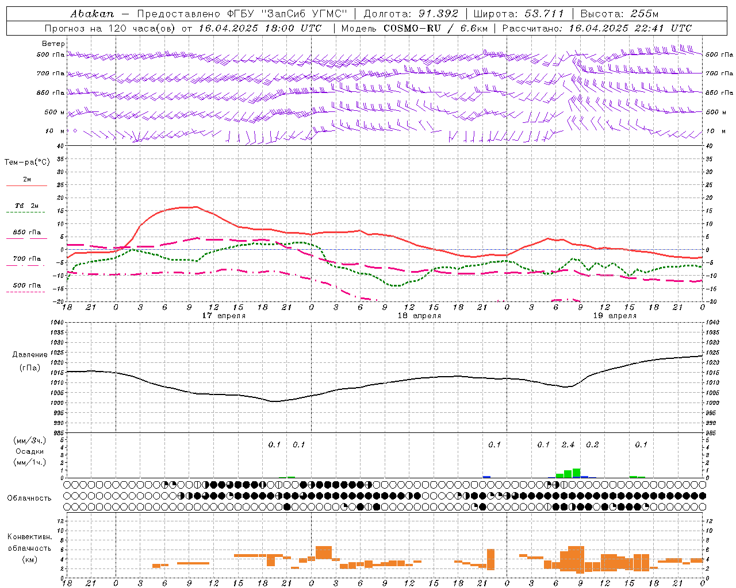Click the "Тем-ра(°C)" temperature label
Screen dimensions: 736x588
point(27,163)
